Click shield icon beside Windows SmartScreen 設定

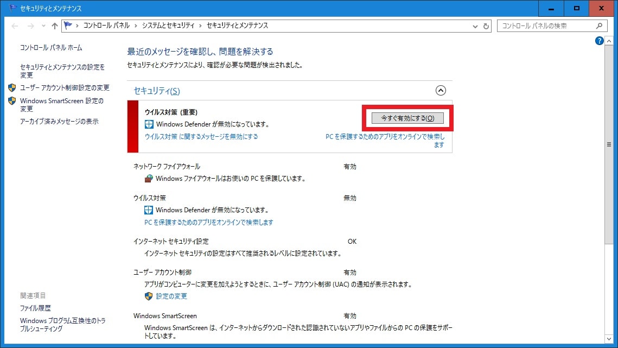point(12,101)
